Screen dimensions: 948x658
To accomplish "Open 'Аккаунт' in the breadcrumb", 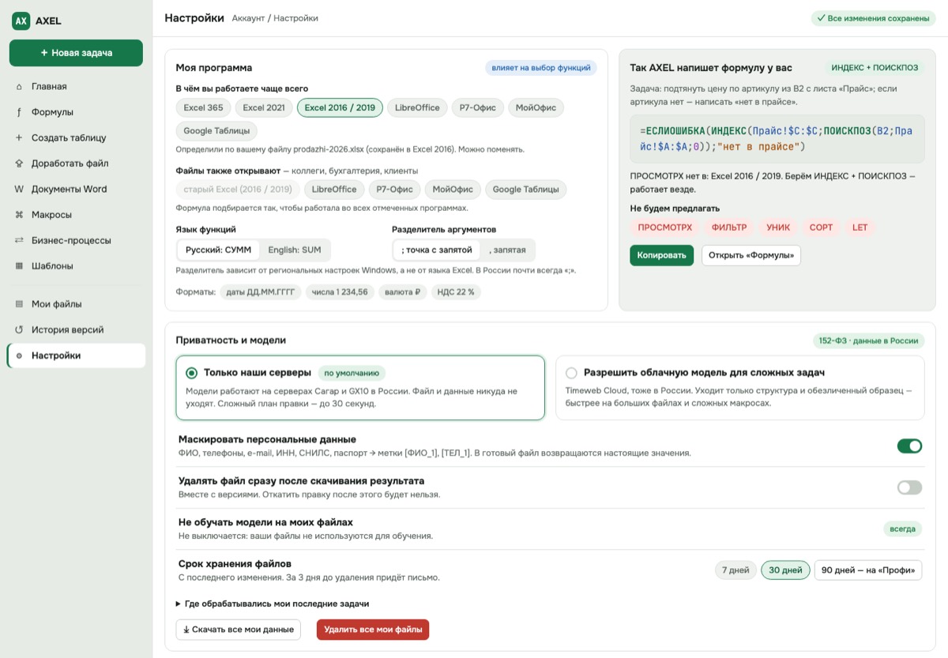I will tap(249, 18).
